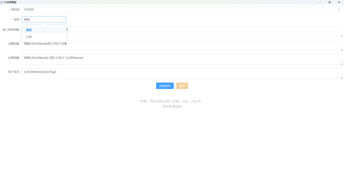
Task: Click the 音色 combo box input
Action: coord(42,20)
